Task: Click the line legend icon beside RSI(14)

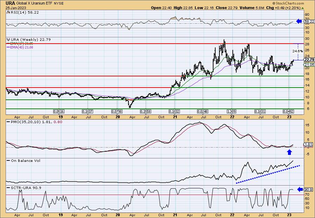Action: [x=8, y=12]
